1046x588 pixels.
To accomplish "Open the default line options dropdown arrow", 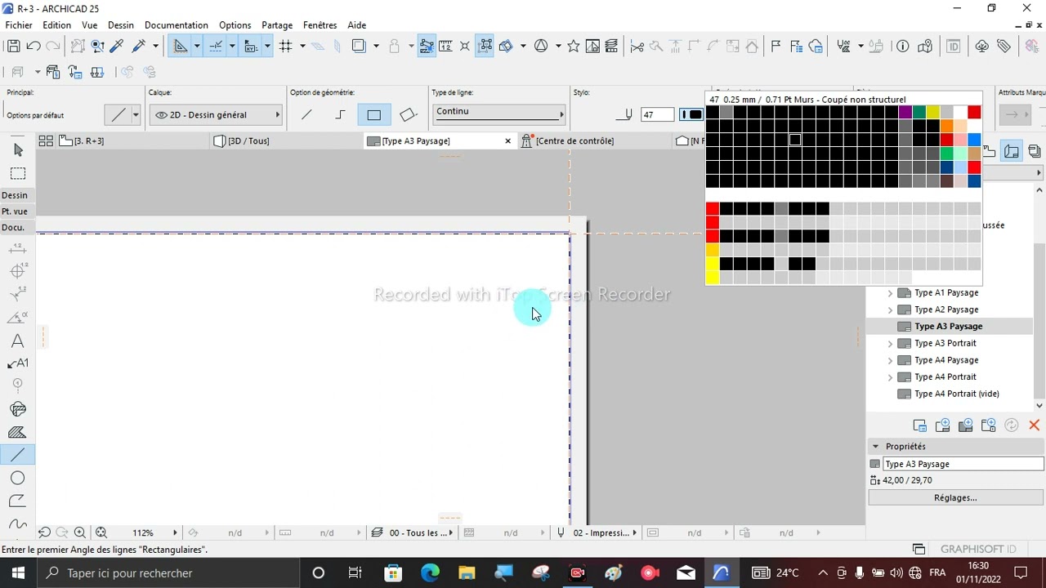I will (136, 115).
